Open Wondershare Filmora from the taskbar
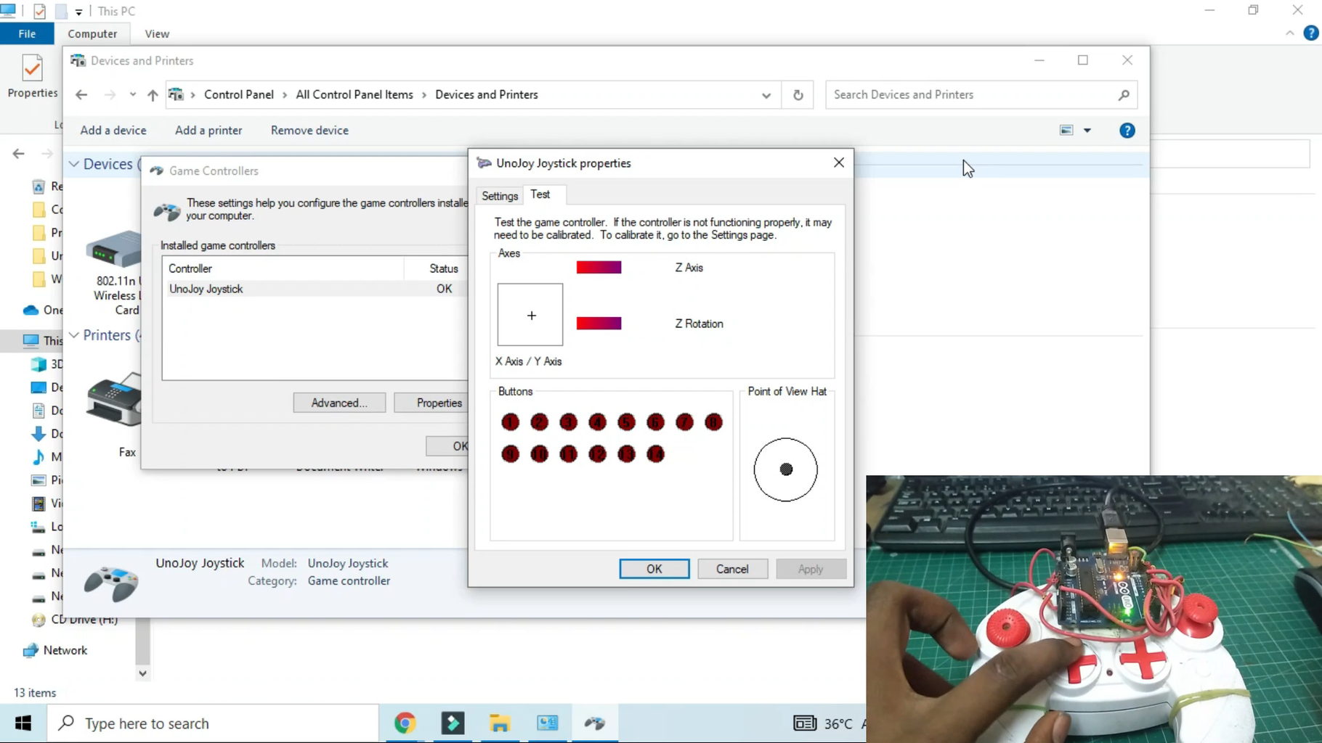1322x743 pixels. click(x=453, y=723)
